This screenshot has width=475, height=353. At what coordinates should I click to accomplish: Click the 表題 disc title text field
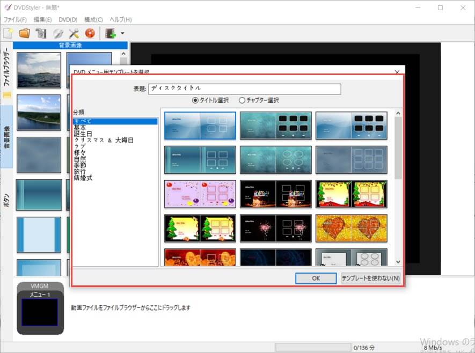244,89
